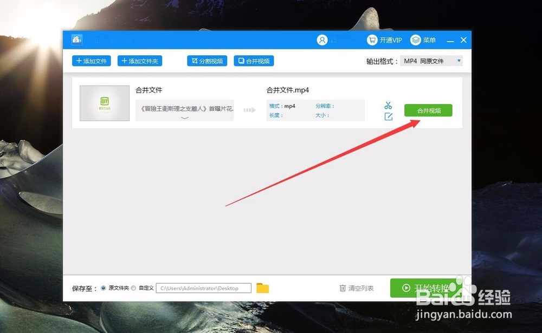Minimize the converter window
The image size is (542, 333).
450,41
